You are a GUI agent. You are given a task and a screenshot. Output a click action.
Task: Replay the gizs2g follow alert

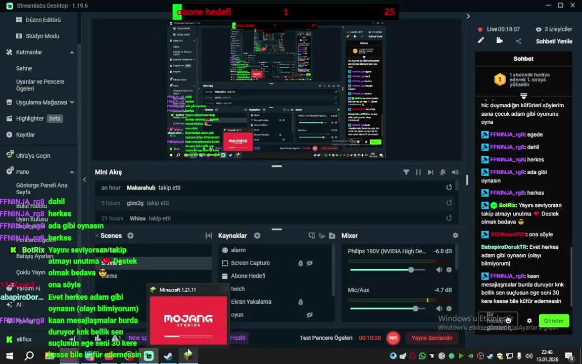pos(449,203)
